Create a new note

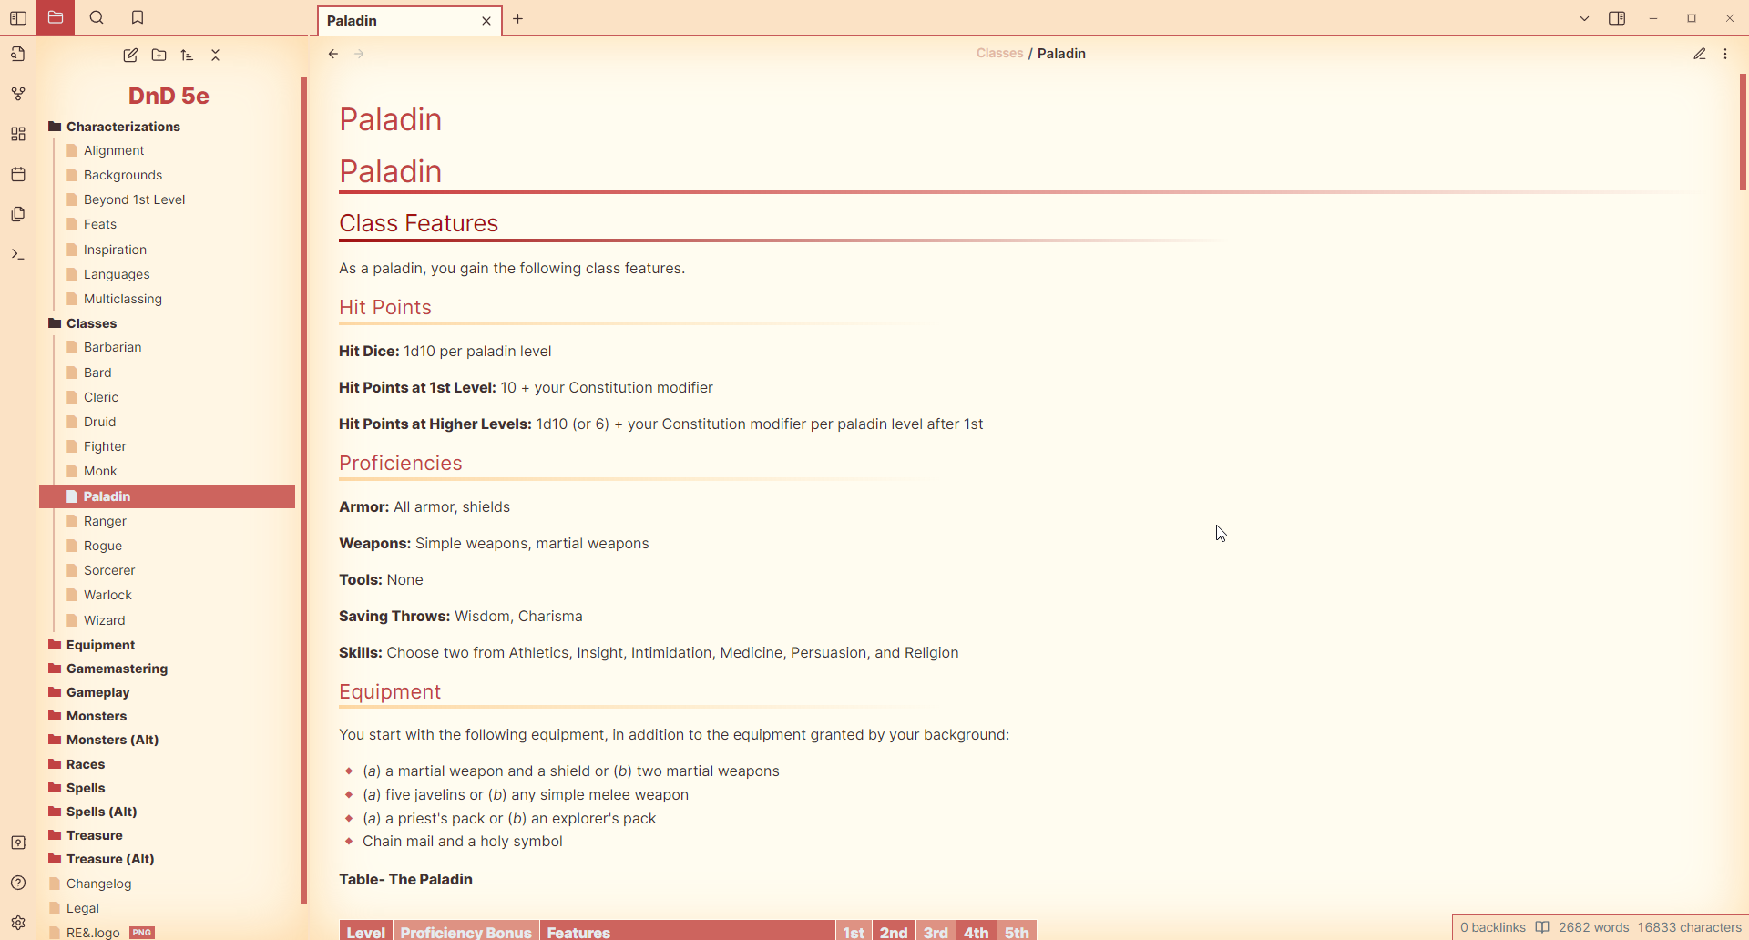click(x=130, y=56)
